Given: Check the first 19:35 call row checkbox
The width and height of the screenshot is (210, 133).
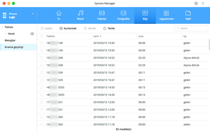Looking at the screenshot, I should tap(42, 43).
